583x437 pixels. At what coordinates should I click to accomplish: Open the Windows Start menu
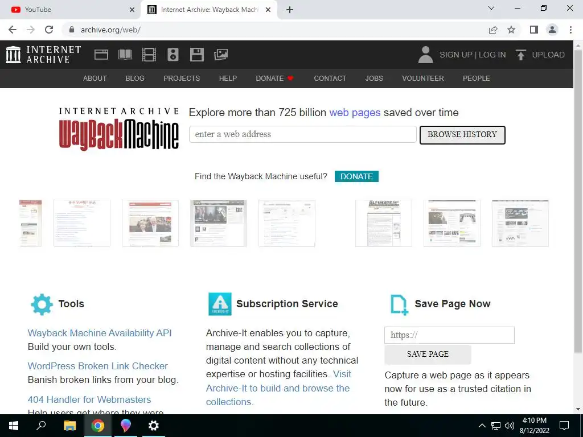14,426
